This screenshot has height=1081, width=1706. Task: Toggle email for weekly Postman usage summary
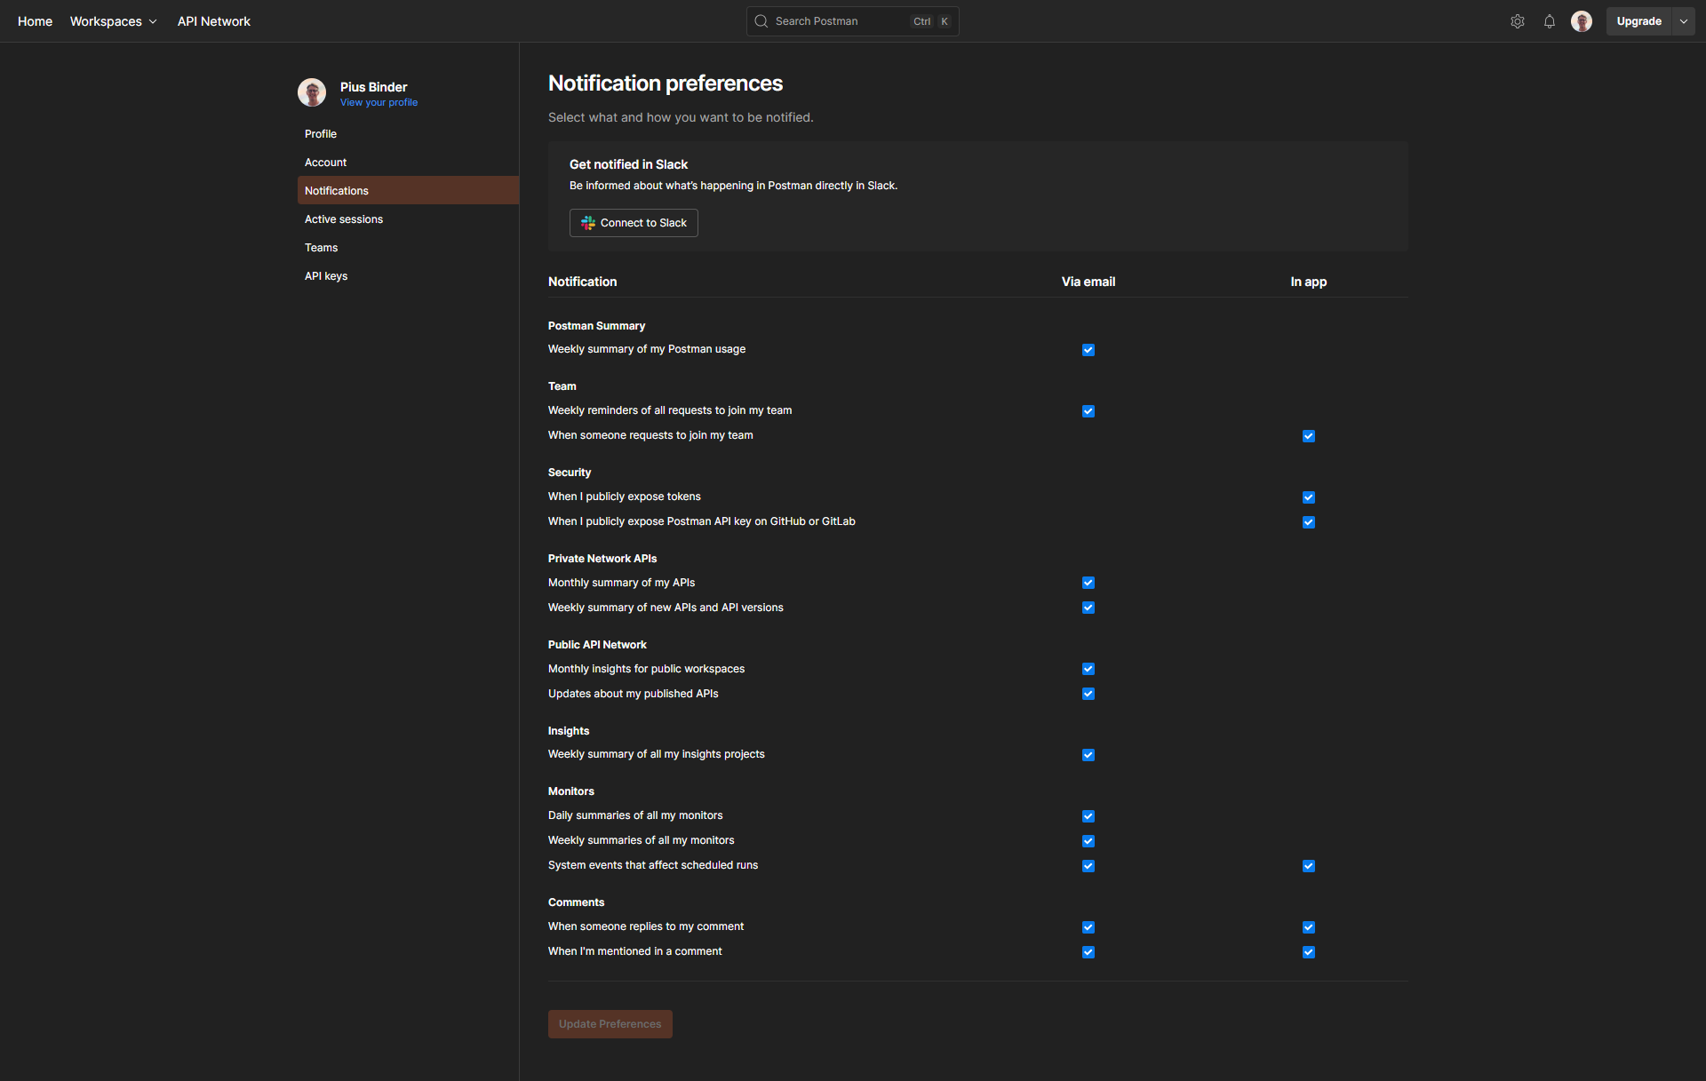pos(1088,350)
